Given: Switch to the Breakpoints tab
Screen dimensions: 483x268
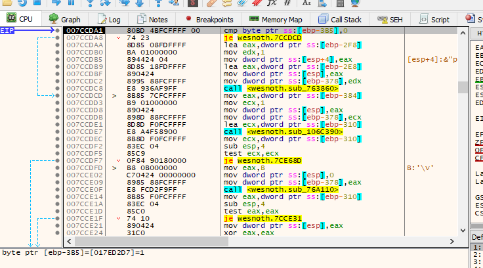Looking at the screenshot, I should click(209, 20).
